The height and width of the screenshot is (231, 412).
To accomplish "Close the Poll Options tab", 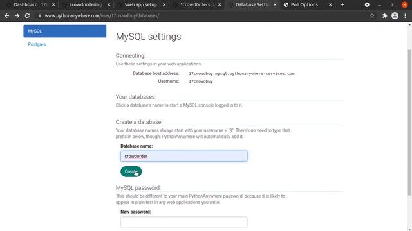I will coord(330,4).
